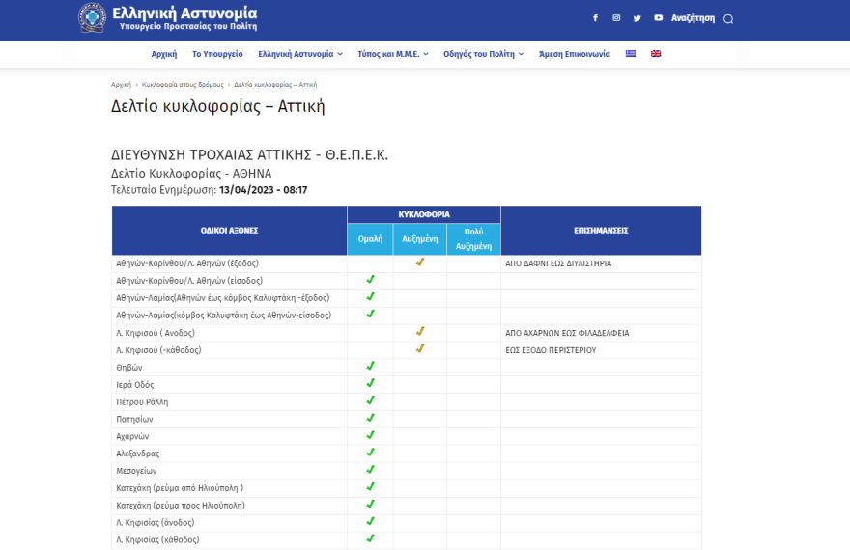Open the Αρχική menu item
The width and height of the screenshot is (850, 550).
click(163, 54)
